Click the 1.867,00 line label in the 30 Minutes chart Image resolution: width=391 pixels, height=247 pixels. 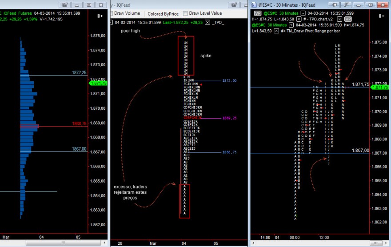tap(360, 150)
